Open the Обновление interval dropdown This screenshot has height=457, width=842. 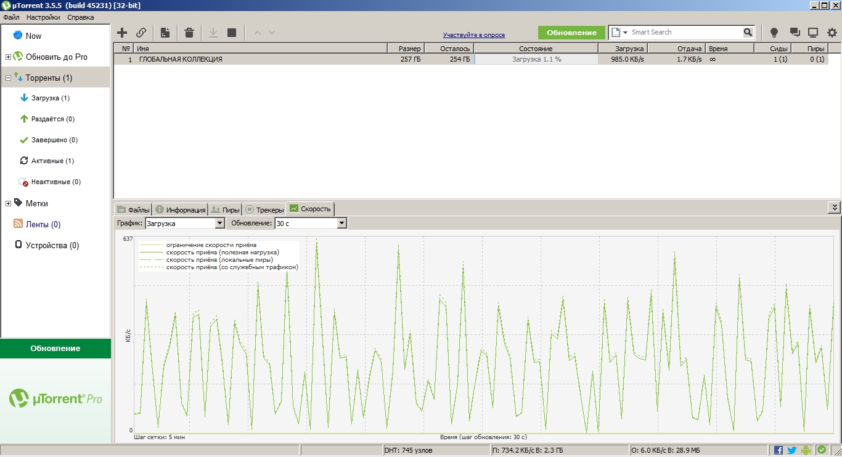311,223
